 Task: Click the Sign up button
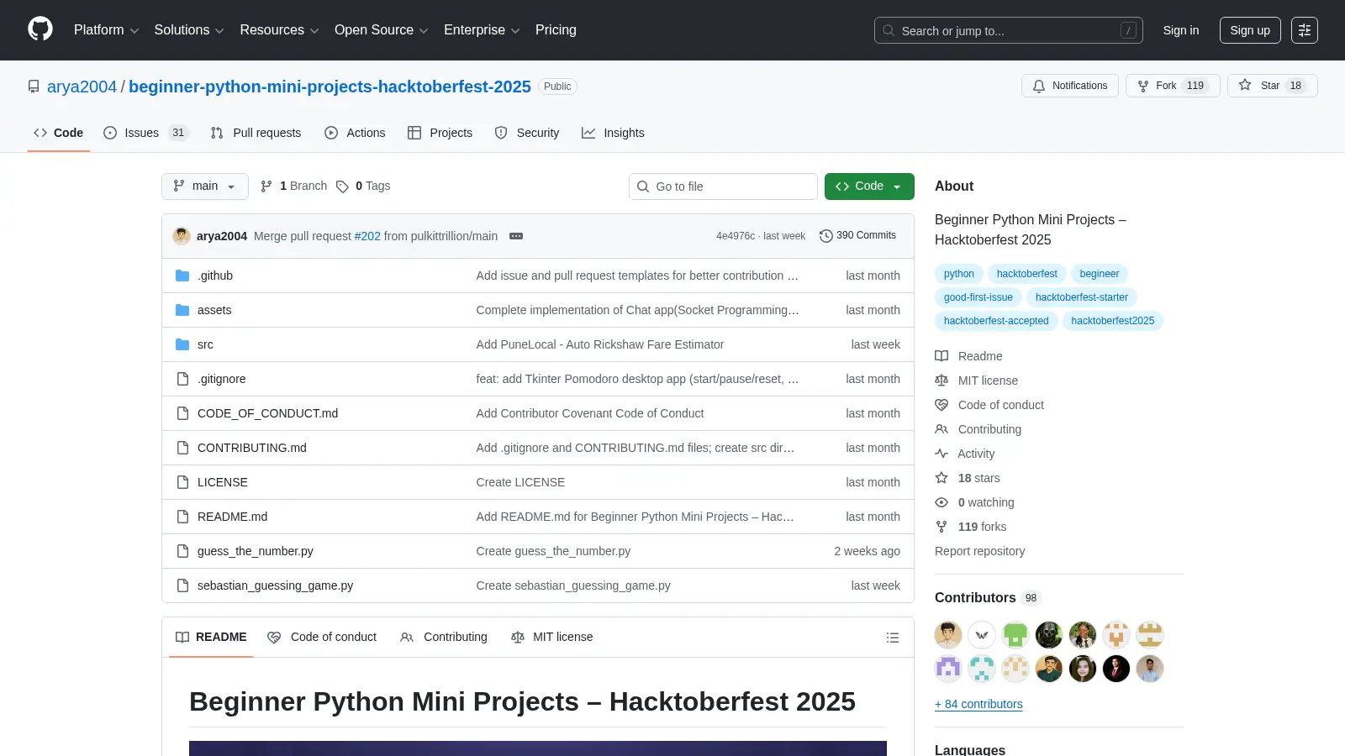coord(1250,30)
